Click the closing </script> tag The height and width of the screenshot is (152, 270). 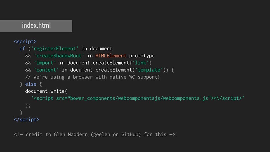click(x=27, y=120)
